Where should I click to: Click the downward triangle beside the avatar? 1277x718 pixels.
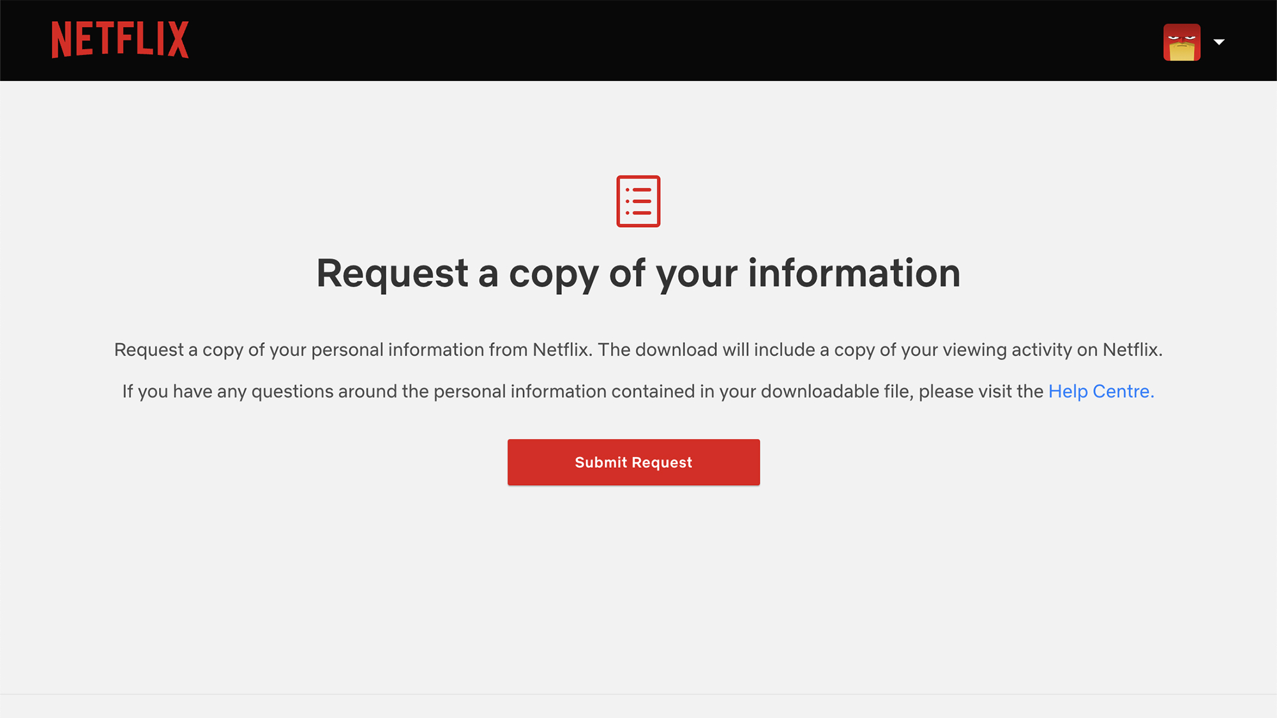tap(1219, 42)
